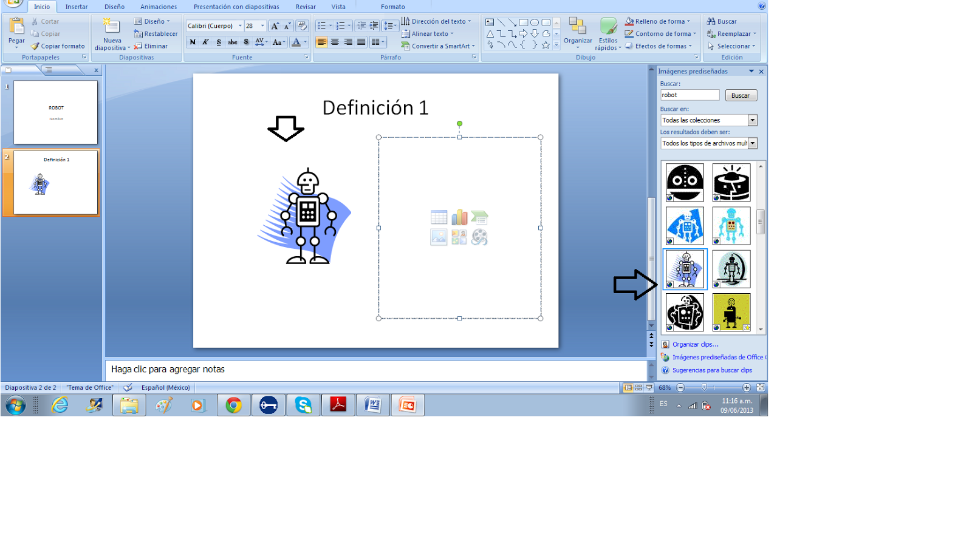This screenshot has height=556, width=972.
Task: Select the ROBOT slide thumbnail
Action: pyautogui.click(x=55, y=112)
